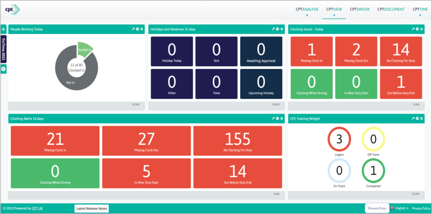Click the plus icon above TruTime 2021 tab
The height and width of the screenshot is (214, 432).
tap(3, 29)
